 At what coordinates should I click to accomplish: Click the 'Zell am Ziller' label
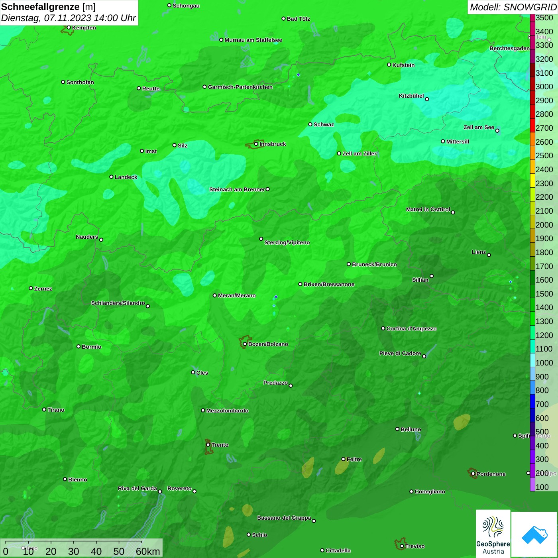pyautogui.click(x=360, y=153)
